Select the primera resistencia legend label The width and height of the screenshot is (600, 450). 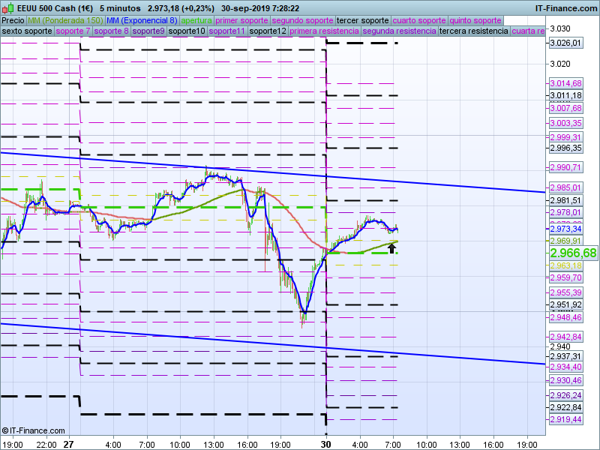[323, 31]
